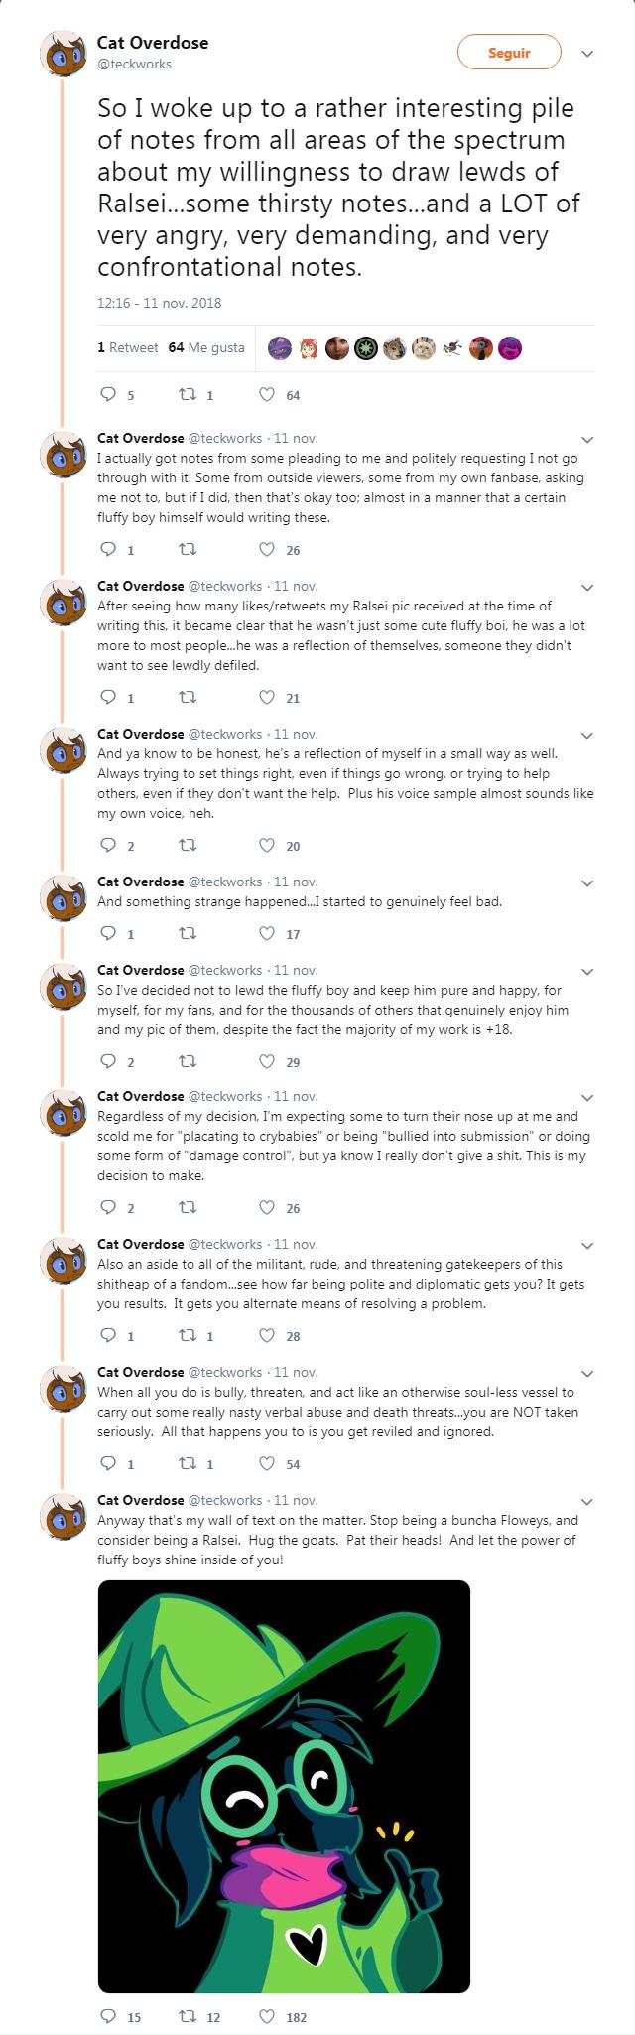Click the Cat Overdose avatar at top
The height and width of the screenshot is (2035, 635).
[63, 54]
